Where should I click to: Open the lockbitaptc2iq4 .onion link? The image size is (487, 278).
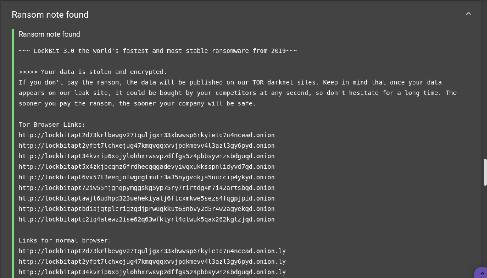pos(147,219)
